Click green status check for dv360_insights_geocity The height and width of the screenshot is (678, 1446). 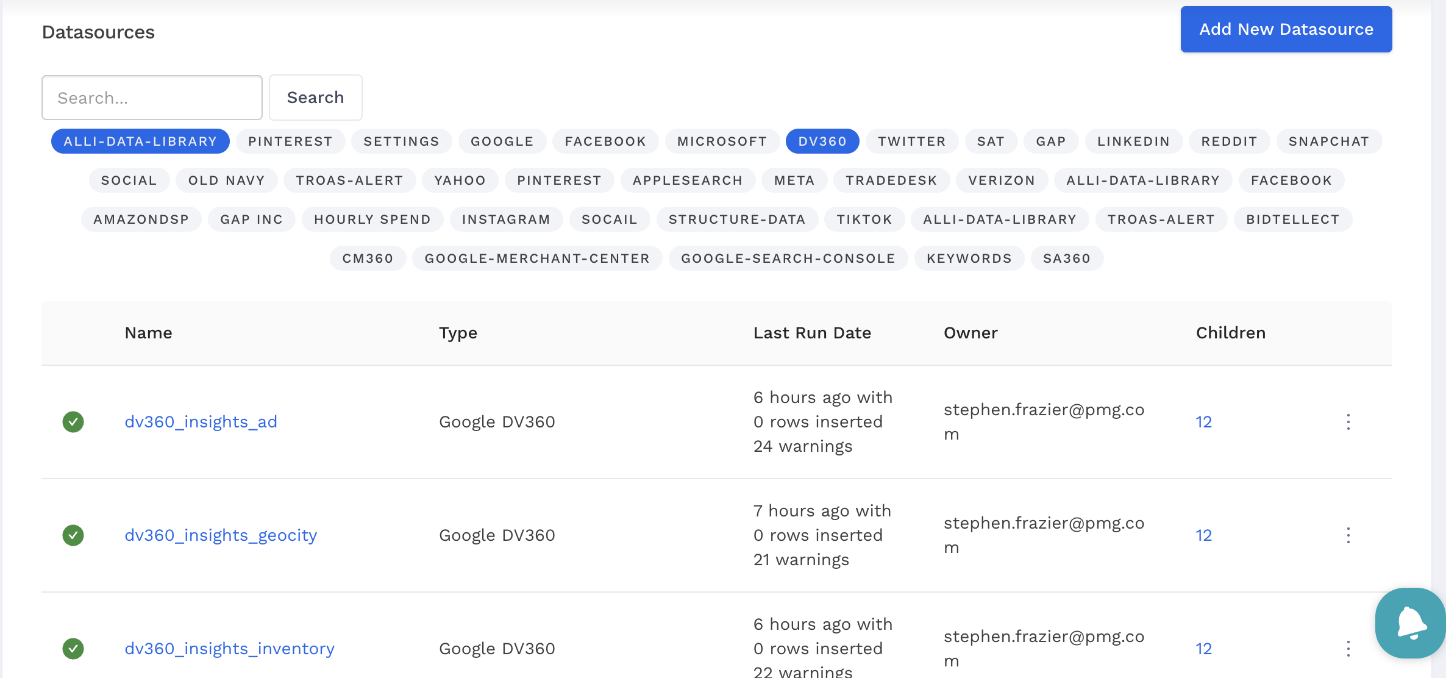[x=73, y=535]
